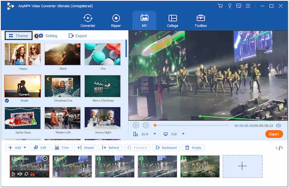Click the AnyMP4 app logo

click(10, 6)
